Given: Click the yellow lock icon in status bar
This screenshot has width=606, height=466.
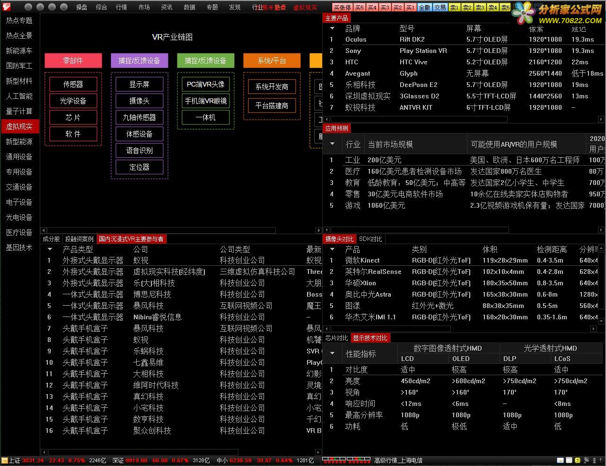Looking at the screenshot, I should point(577,460).
